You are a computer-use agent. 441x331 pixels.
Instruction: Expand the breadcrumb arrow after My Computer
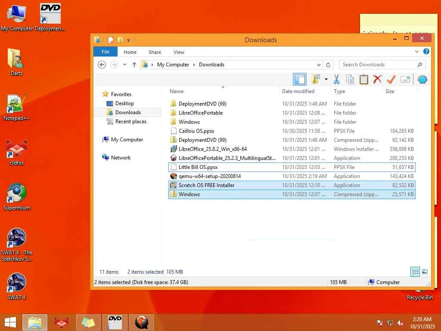(194, 65)
